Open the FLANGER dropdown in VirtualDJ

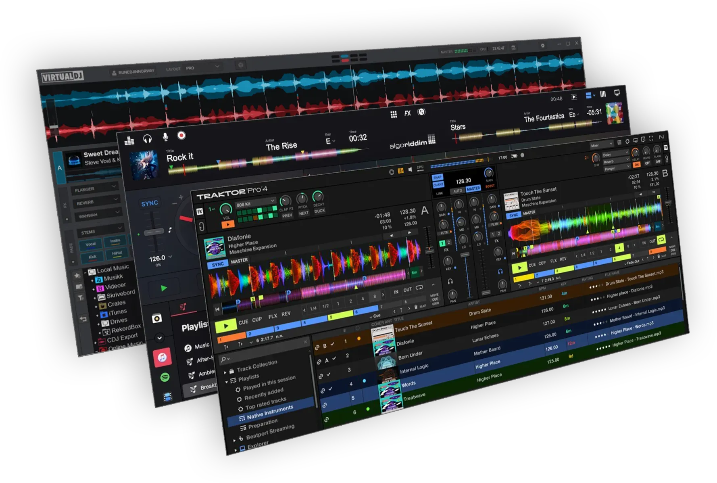95,188
